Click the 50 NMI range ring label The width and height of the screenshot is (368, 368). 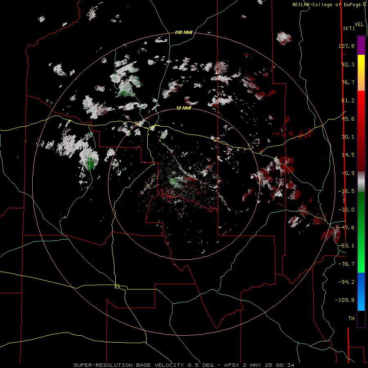(x=184, y=108)
